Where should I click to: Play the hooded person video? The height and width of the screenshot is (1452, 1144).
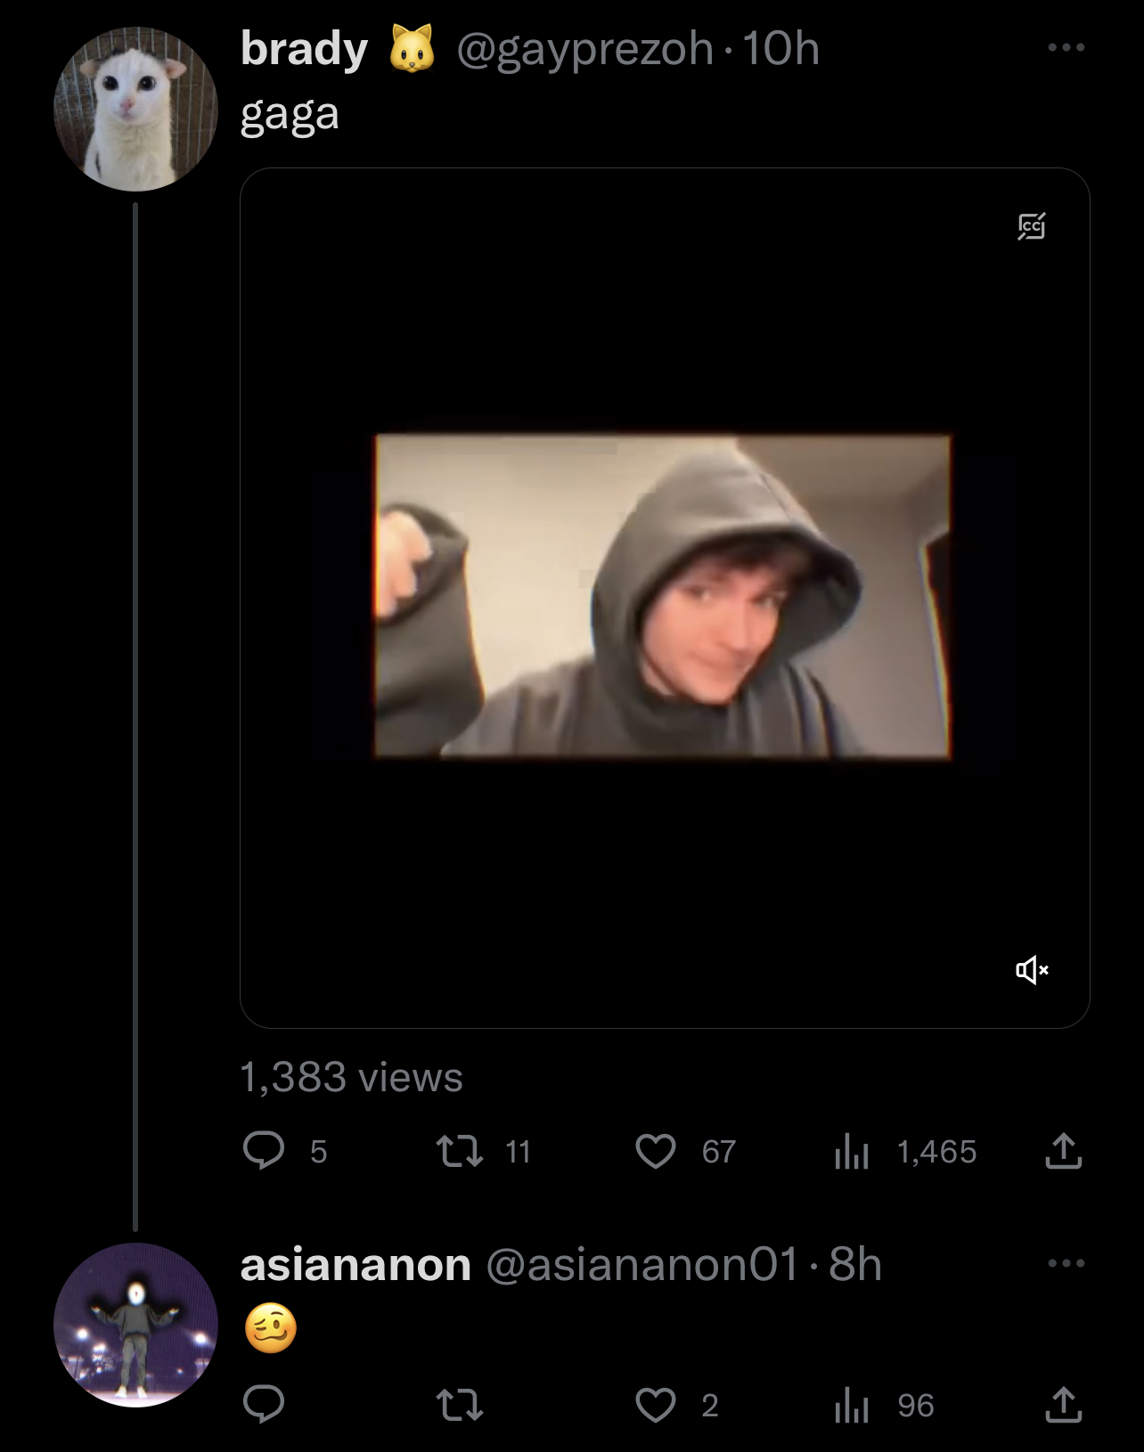(663, 597)
